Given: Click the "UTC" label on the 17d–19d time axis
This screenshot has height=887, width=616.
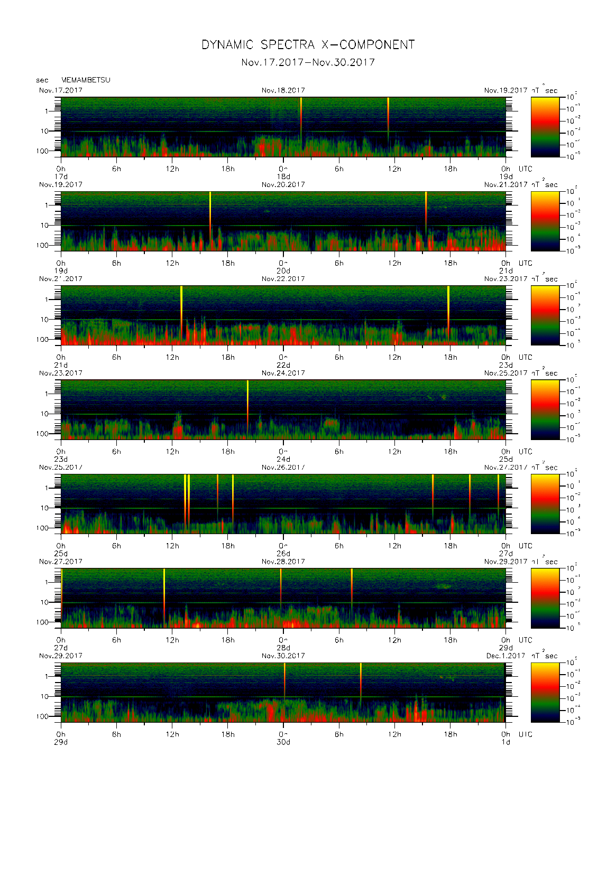Looking at the screenshot, I should (x=526, y=169).
